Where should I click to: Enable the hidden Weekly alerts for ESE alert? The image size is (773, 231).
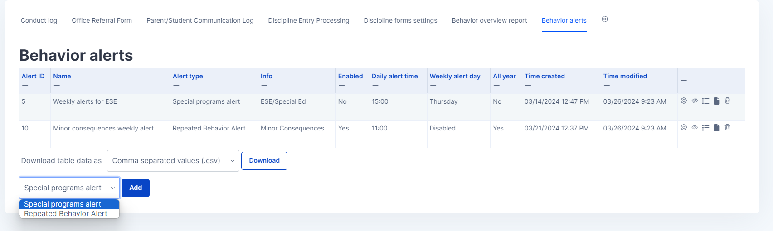[695, 101]
